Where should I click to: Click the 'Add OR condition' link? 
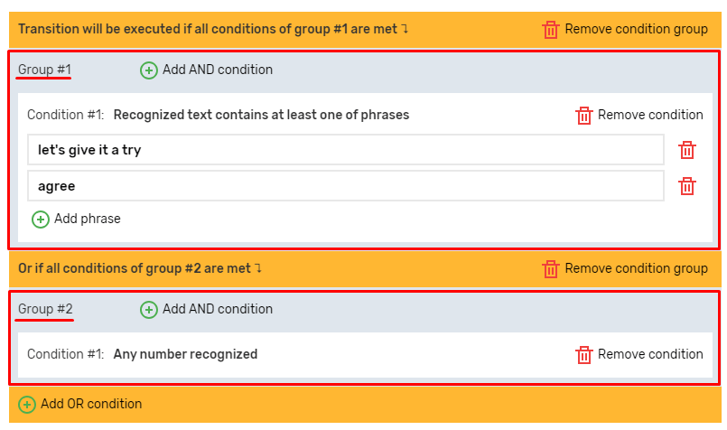pyautogui.click(x=91, y=404)
